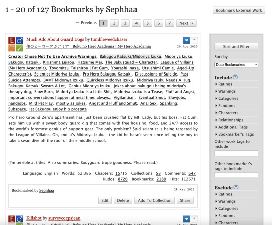Delete the Much Ado About Guard Dogs bookmark
Screen dimensions: 272x225
click(123, 200)
